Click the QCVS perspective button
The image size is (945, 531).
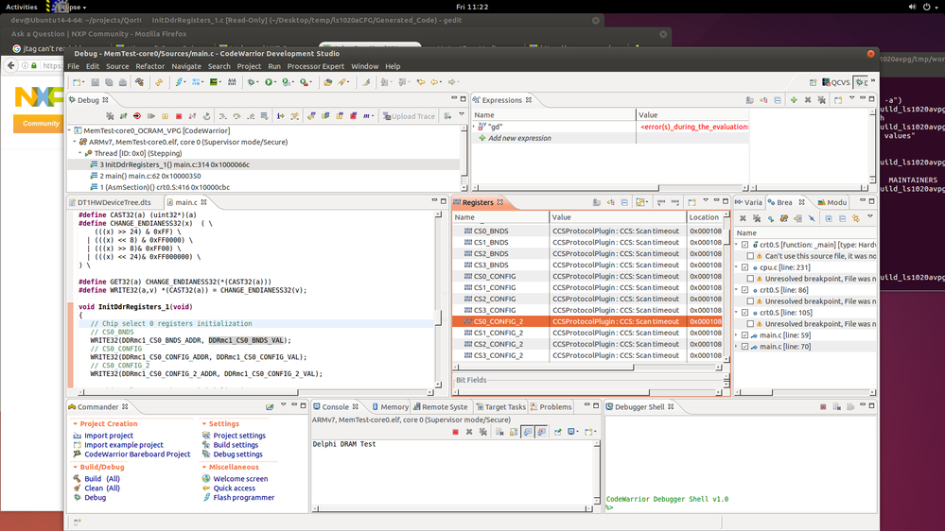pyautogui.click(x=836, y=82)
